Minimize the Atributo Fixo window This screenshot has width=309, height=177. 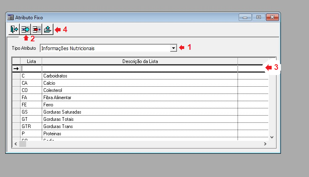click(245, 17)
